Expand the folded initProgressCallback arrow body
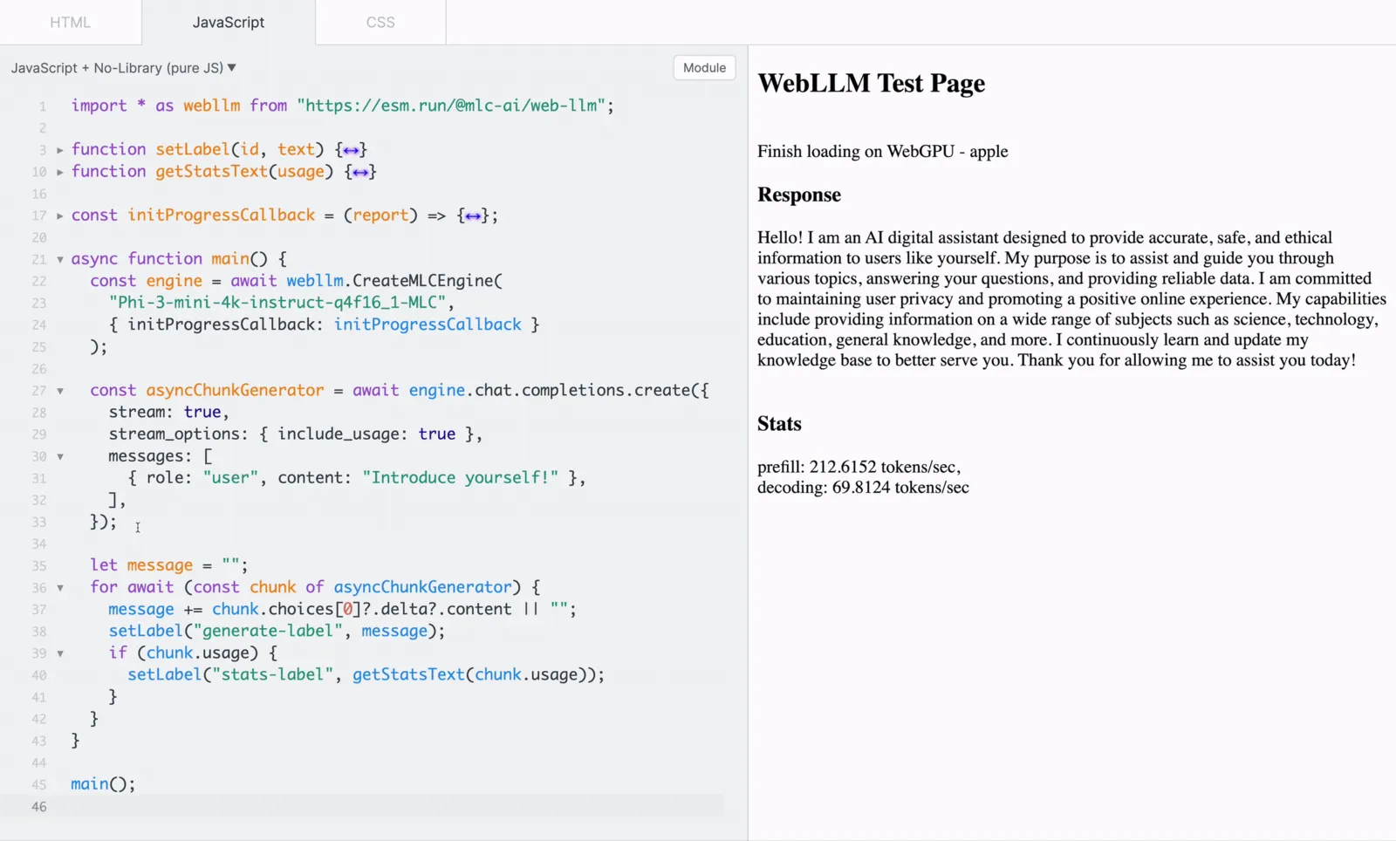The image size is (1396, 841). point(473,215)
